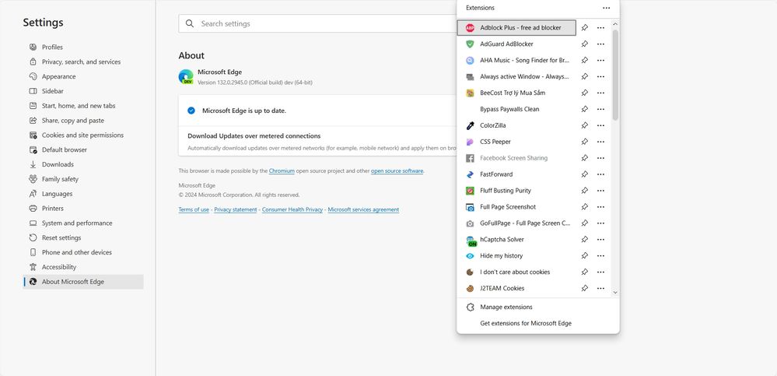
Task: Open the Adblock Plus extension
Action: [x=516, y=28]
